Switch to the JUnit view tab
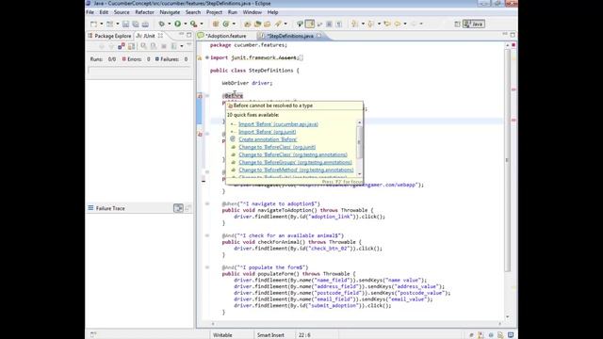603x339 pixels. (x=149, y=36)
